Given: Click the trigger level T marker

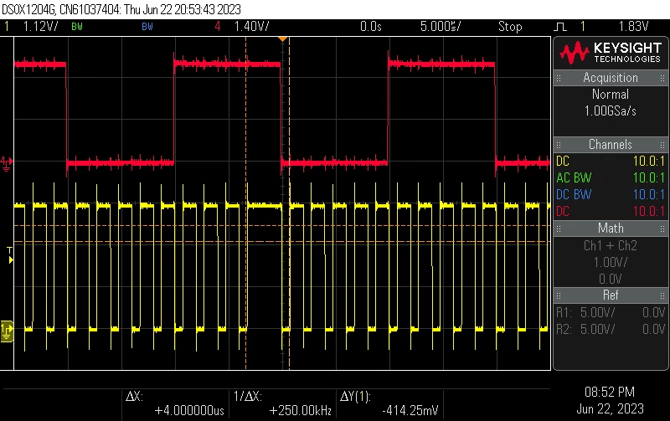Looking at the screenshot, I should 10,255.
